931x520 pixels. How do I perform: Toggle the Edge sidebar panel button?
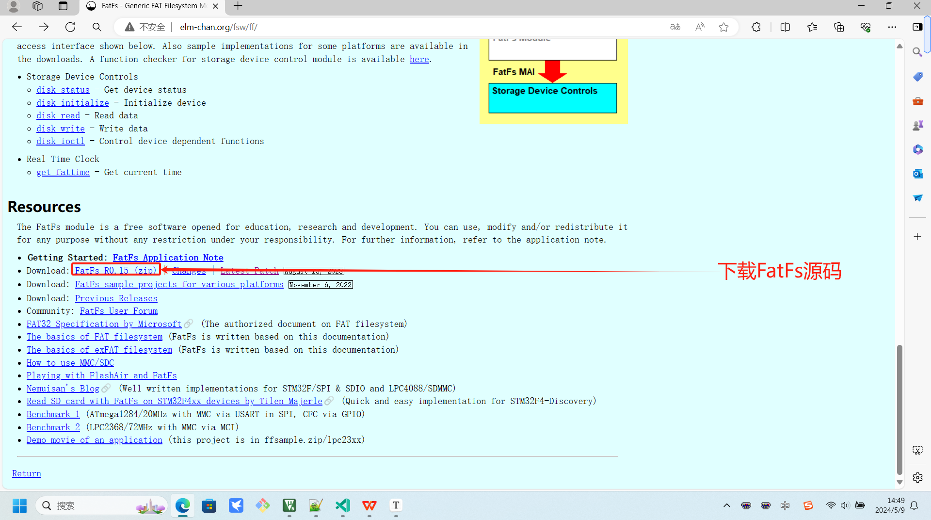[917, 27]
